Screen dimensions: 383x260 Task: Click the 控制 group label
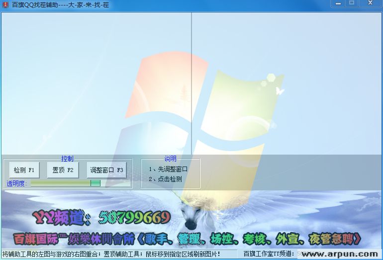67,159
